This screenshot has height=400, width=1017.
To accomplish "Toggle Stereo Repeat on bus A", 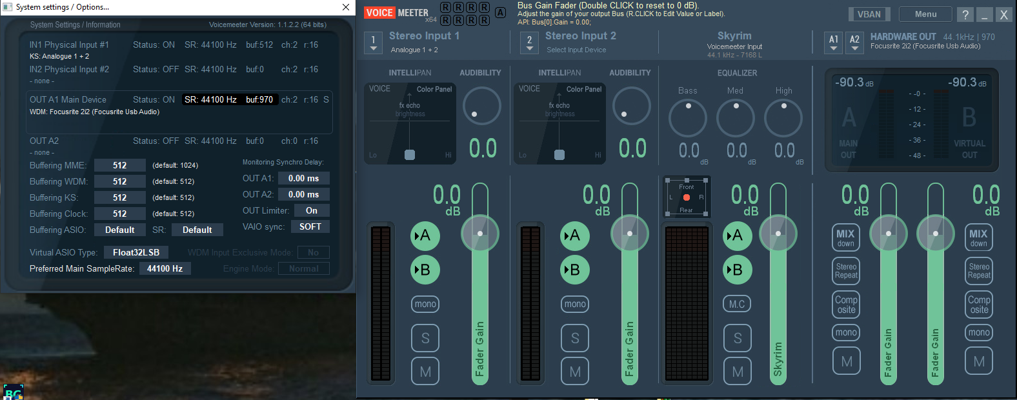I will point(846,270).
